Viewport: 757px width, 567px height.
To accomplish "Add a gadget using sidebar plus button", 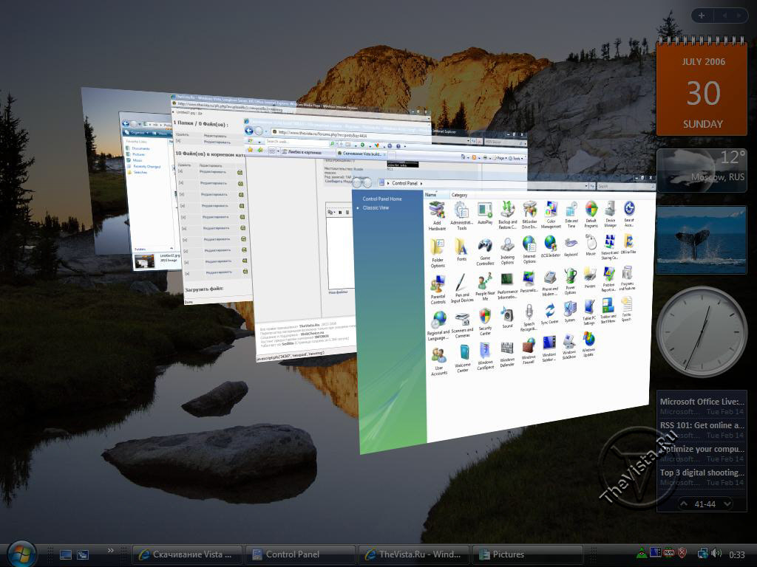I will click(702, 16).
